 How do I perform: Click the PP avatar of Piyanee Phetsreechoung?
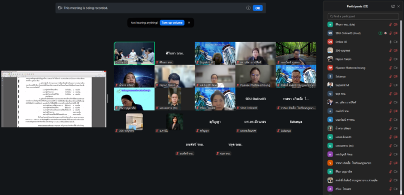[x=330, y=68]
